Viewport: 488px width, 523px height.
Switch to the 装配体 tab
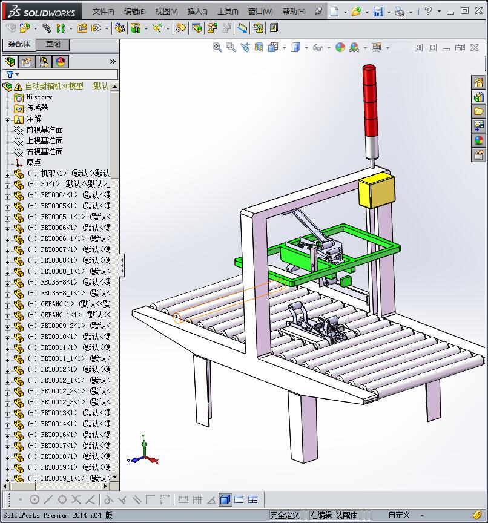pos(19,44)
